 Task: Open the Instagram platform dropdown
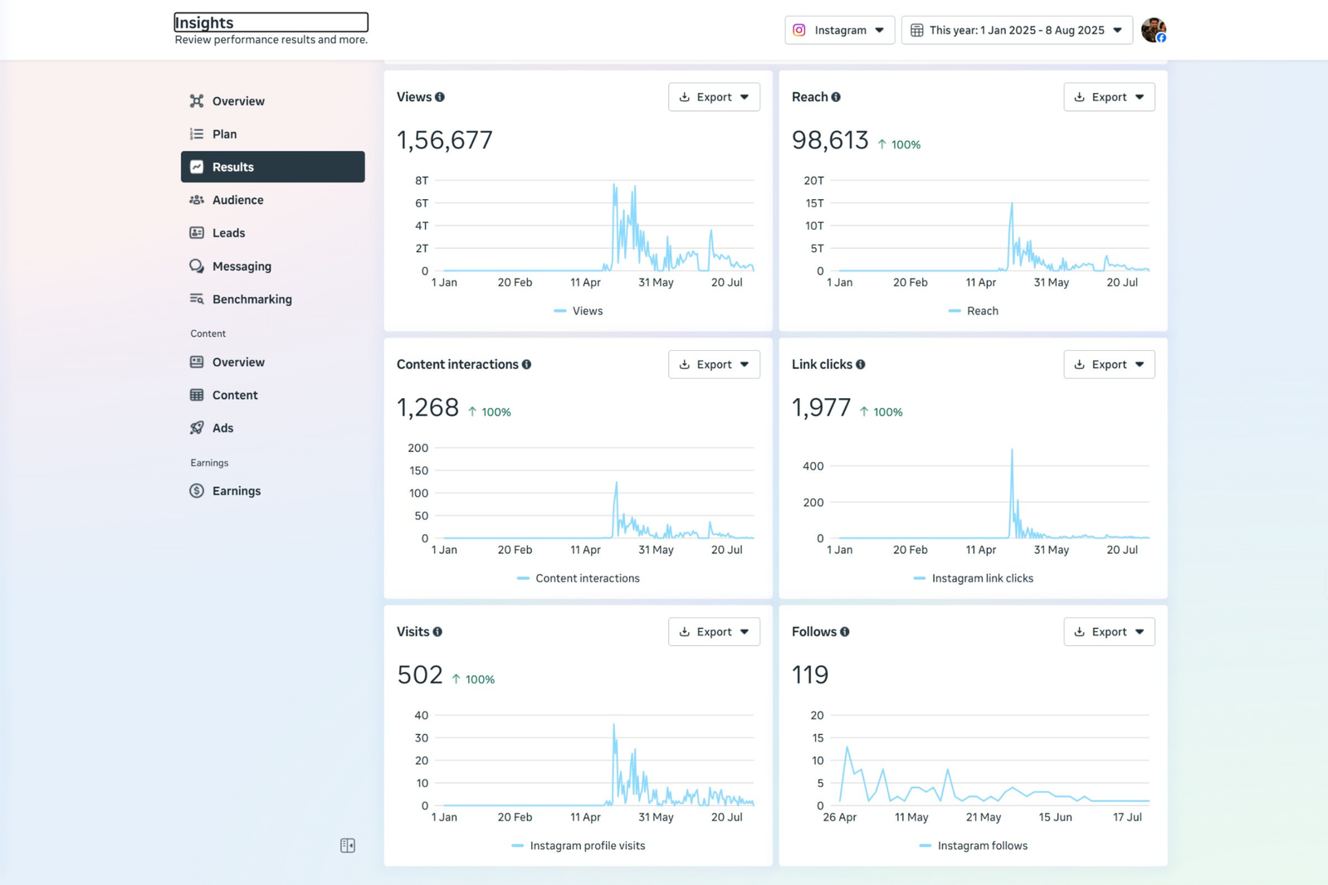coord(839,30)
